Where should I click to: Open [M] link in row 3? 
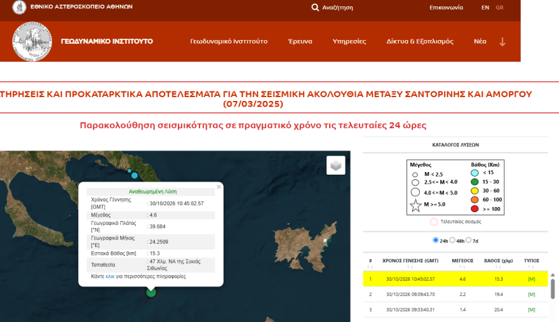click(531, 309)
